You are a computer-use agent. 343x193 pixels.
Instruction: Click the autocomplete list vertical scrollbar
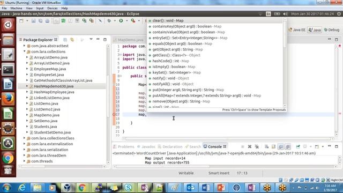pyautogui.click(x=285, y=63)
